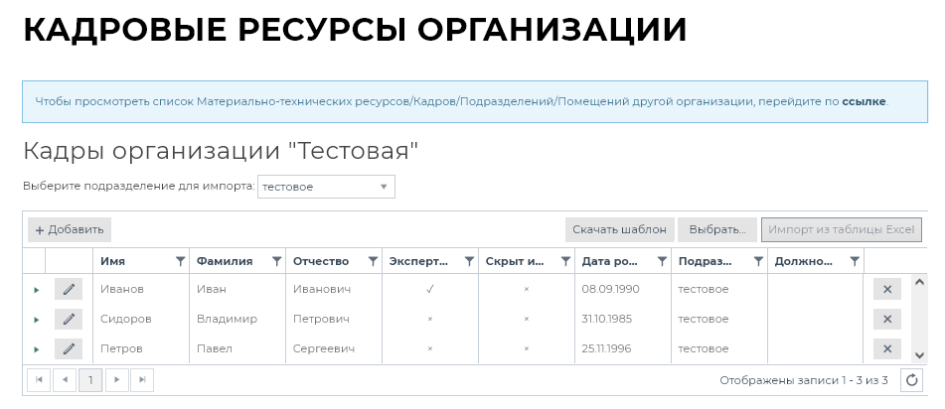Sort by the Подразделение column header
Screen dimensions: 945x409
[705, 261]
